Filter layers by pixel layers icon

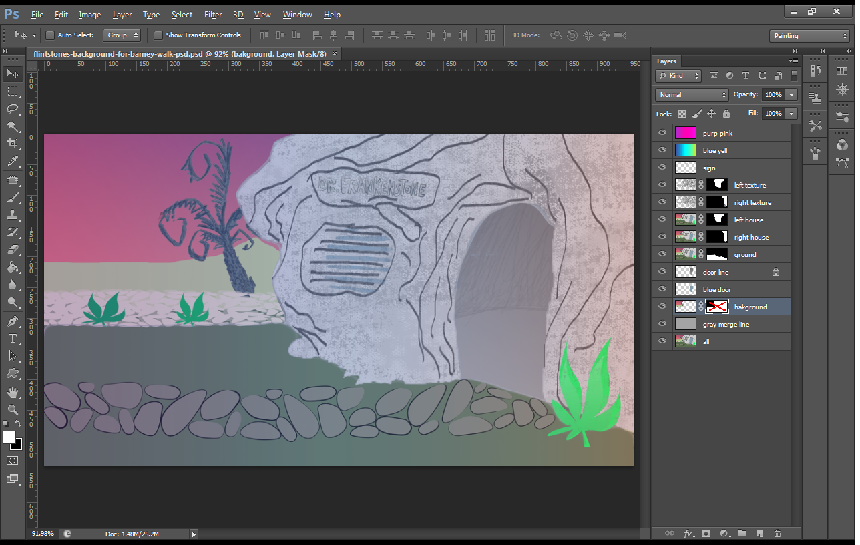click(x=714, y=76)
